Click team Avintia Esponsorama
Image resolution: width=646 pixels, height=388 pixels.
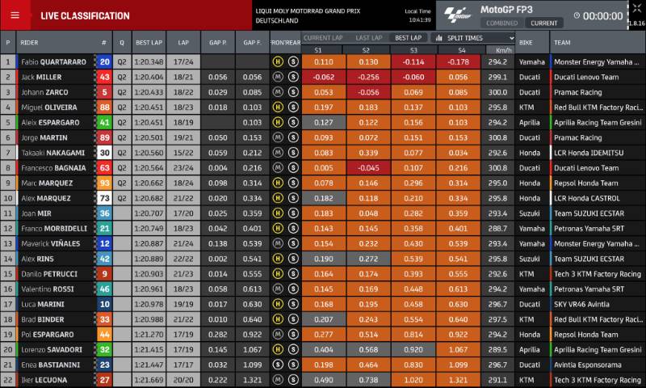coord(588,365)
